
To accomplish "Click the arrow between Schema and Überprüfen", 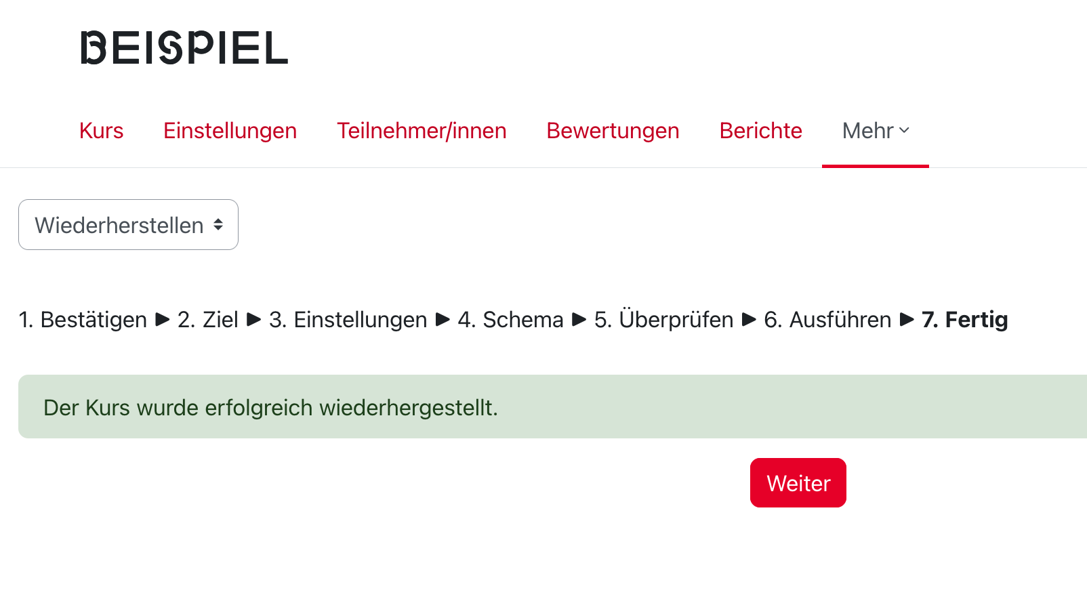I will coord(579,320).
